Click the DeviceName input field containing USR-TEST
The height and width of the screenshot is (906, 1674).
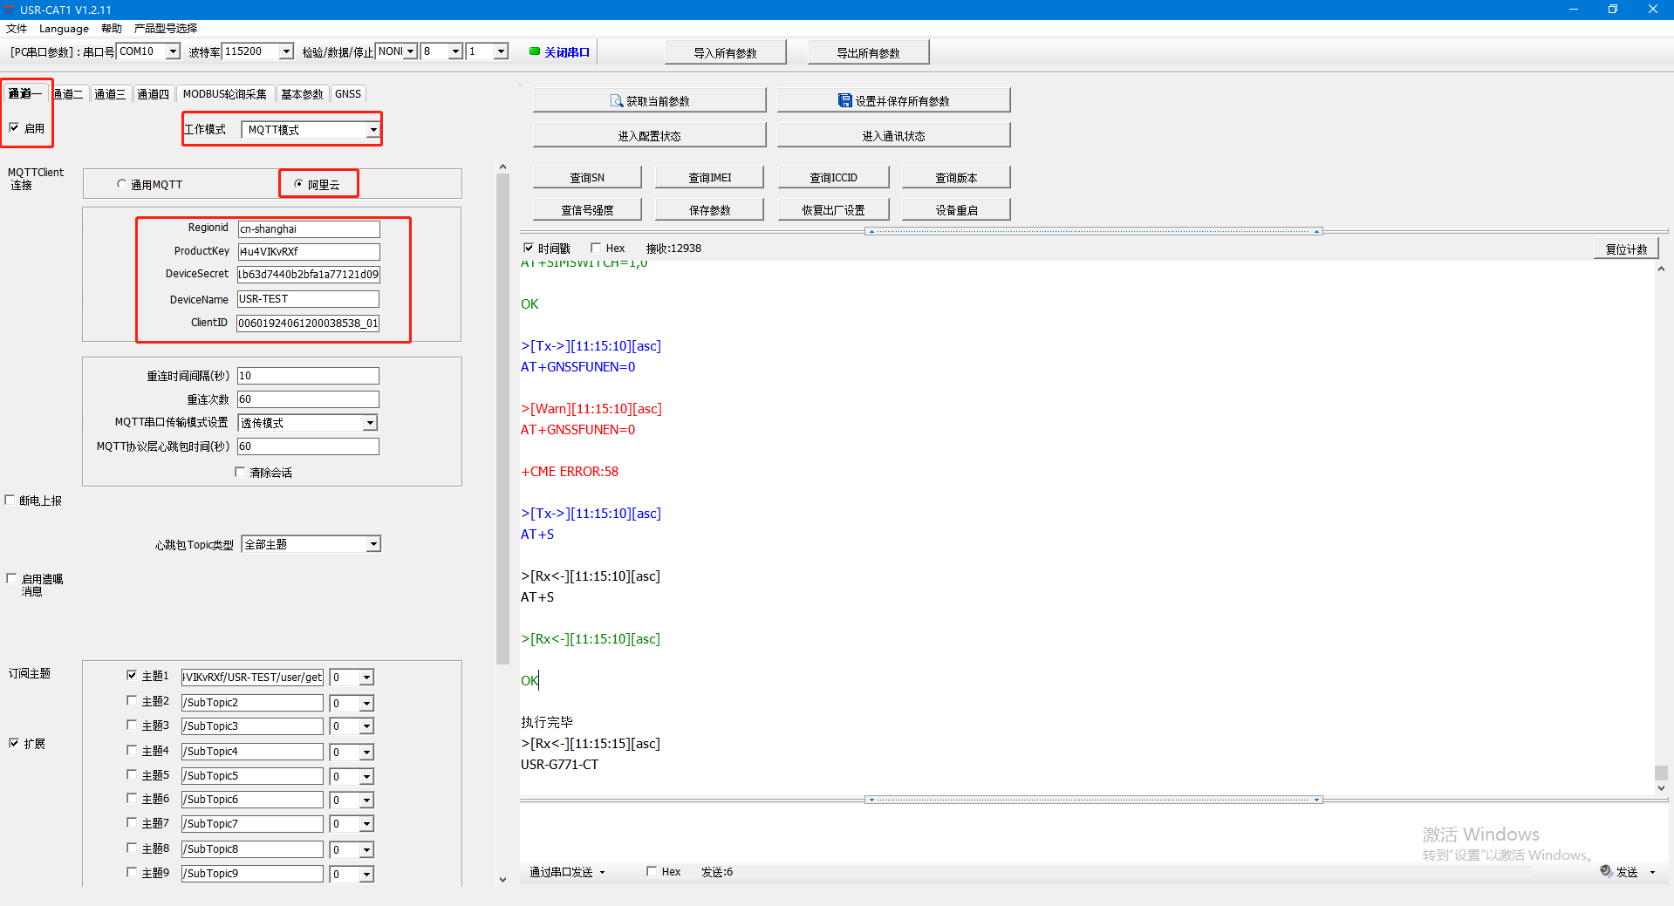click(x=308, y=299)
